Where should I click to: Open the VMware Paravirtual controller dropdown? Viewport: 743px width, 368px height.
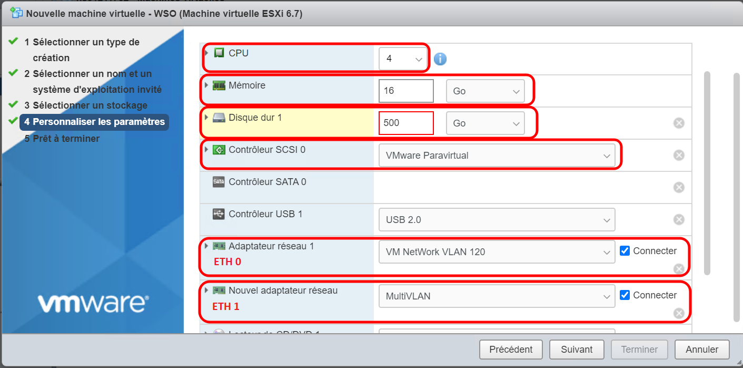497,156
